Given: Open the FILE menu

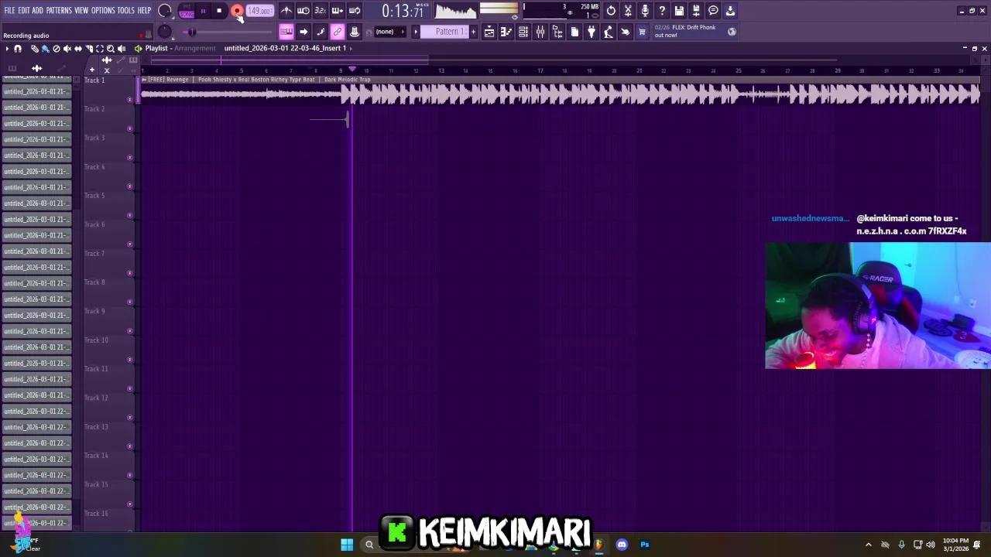Looking at the screenshot, I should click(x=9, y=11).
